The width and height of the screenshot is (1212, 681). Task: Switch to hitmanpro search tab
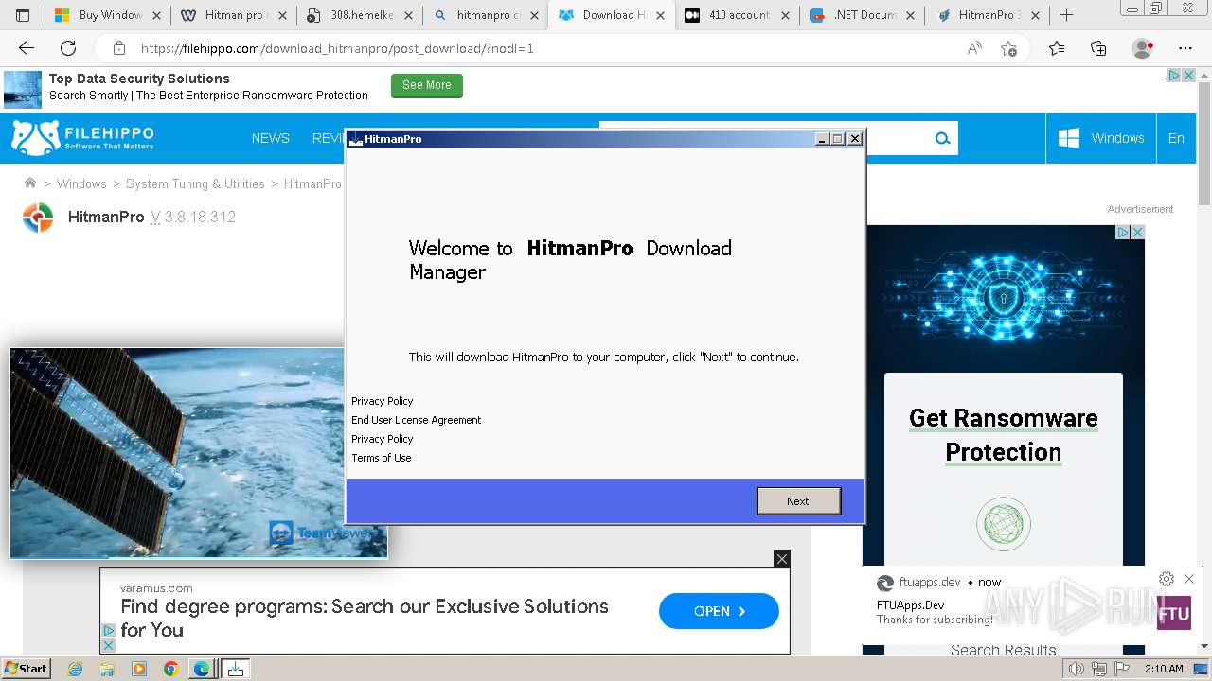coord(485,15)
